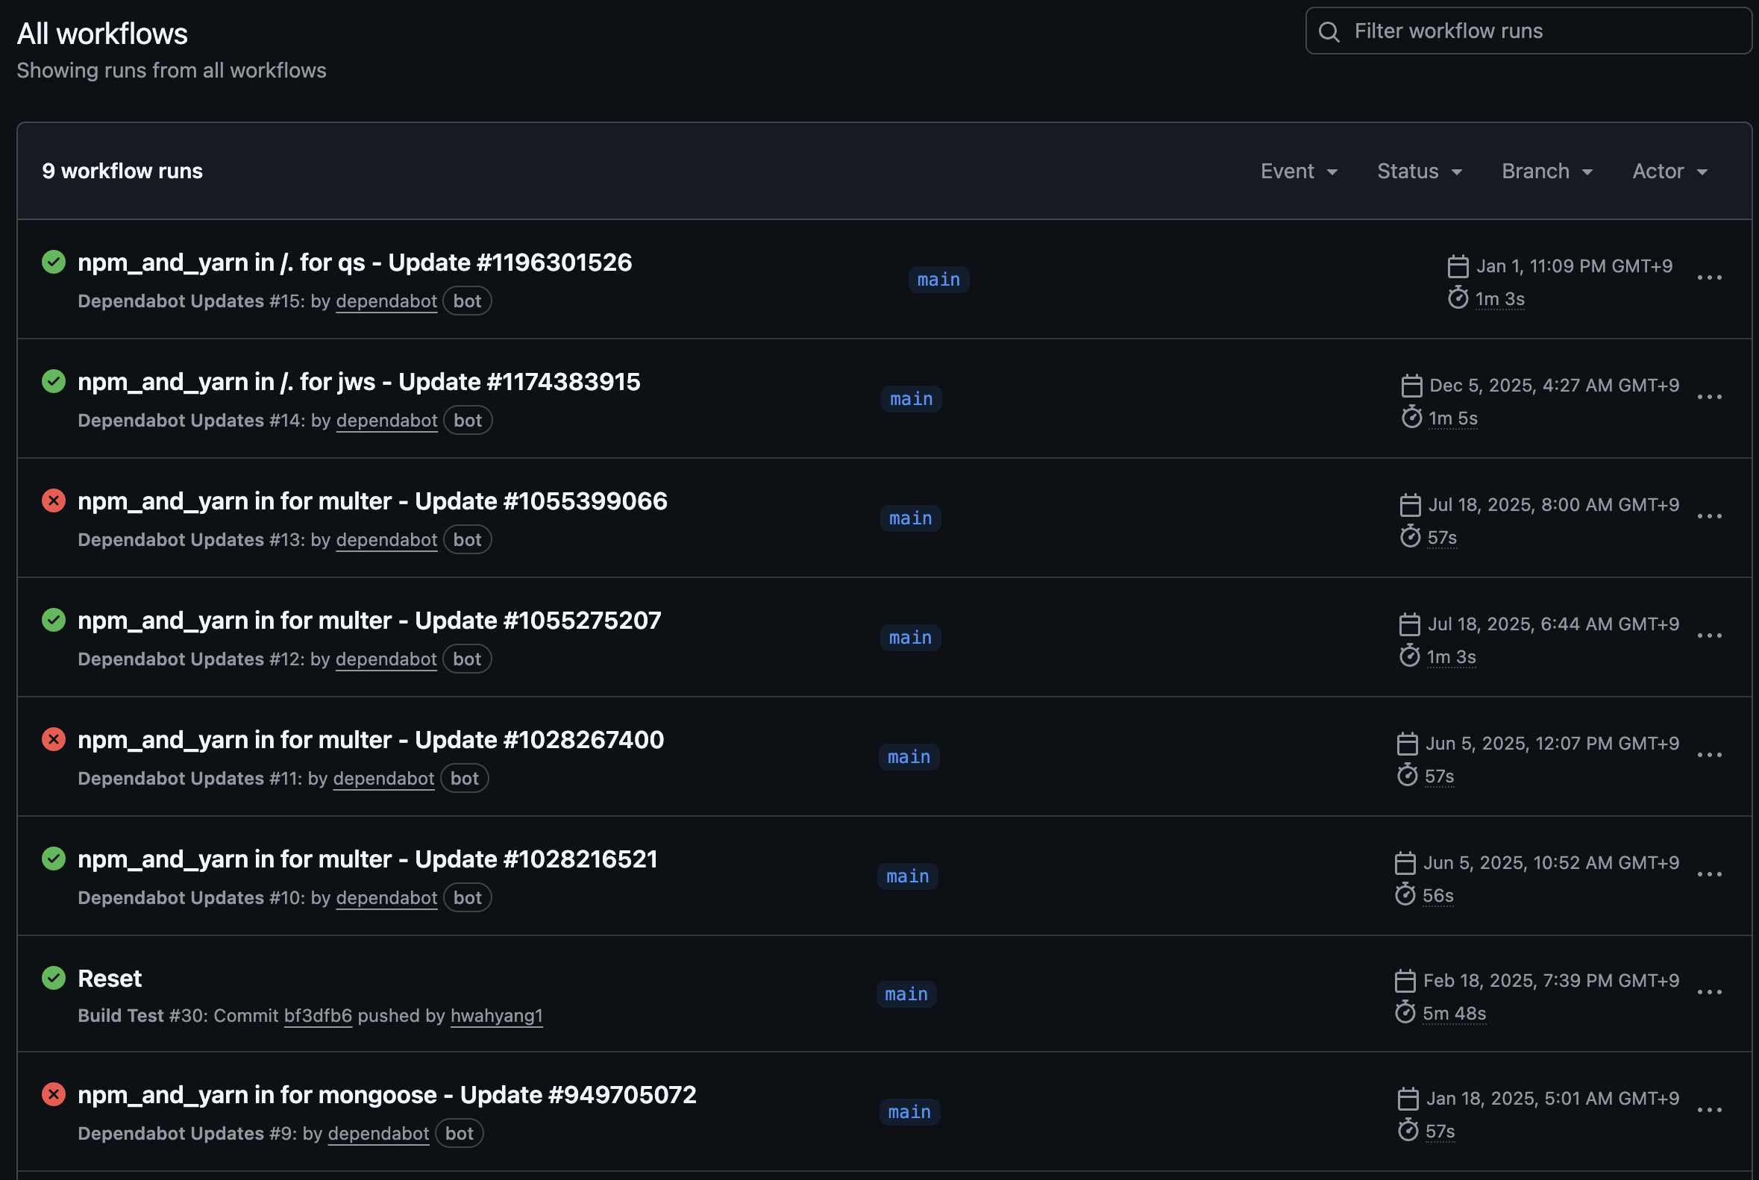Screen dimensions: 1759x1180
Task: Open three-dot menu for jws update run
Action: tap(1708, 398)
